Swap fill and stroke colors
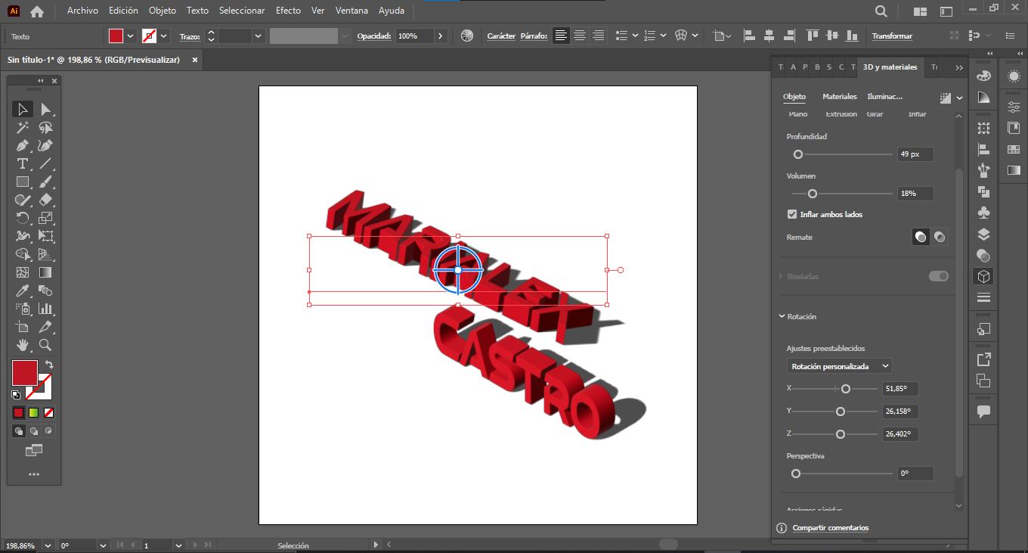 49,365
